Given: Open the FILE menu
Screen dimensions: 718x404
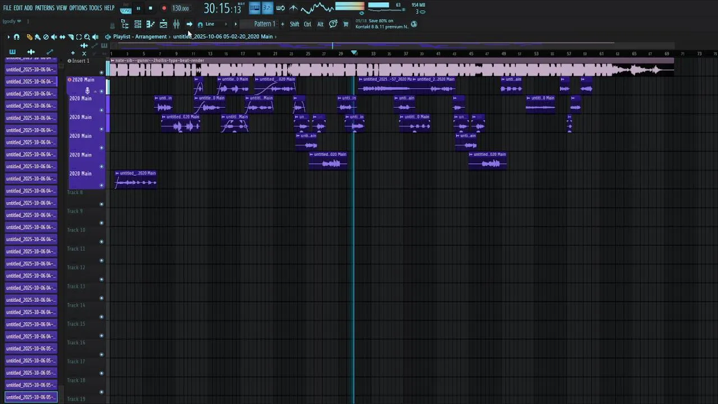Looking at the screenshot, I should point(7,8).
